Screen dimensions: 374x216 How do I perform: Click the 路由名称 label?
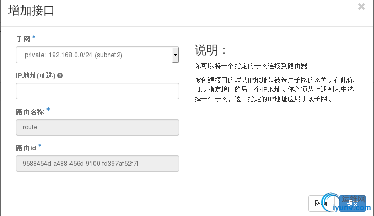30,111
